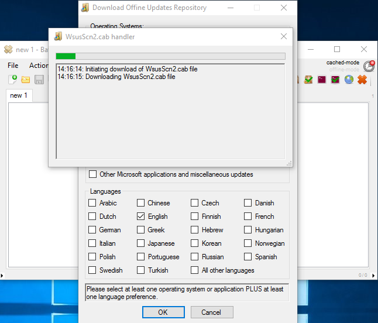This screenshot has width=378, height=323.
Task: Click the green download progress bar
Action: coord(170,56)
